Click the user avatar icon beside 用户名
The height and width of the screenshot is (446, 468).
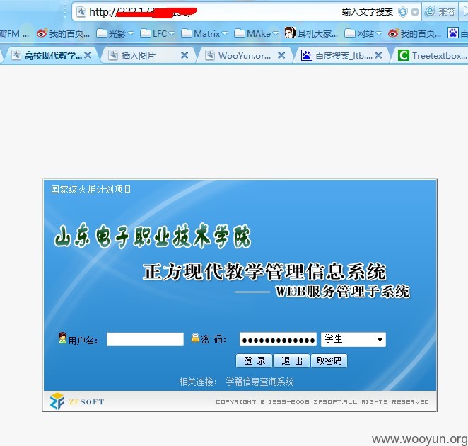(x=62, y=338)
